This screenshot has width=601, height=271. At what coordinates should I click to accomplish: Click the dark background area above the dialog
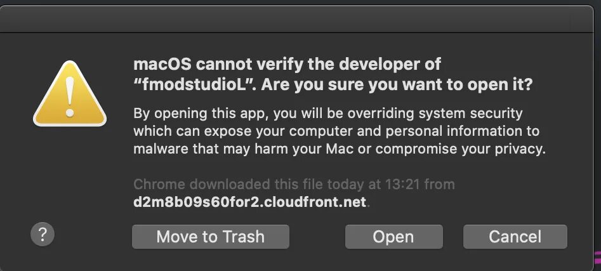coord(301,3)
